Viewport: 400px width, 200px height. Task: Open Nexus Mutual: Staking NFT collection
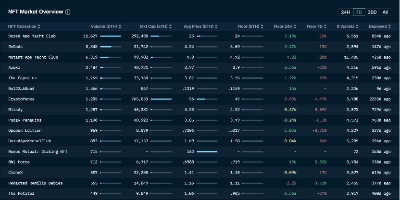pos(38,151)
